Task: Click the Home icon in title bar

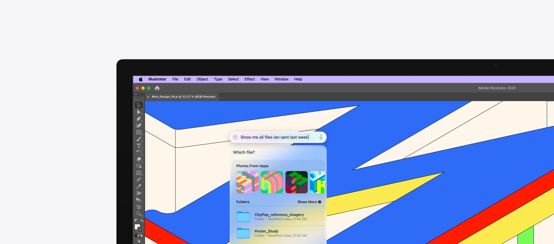Action: 157,88
